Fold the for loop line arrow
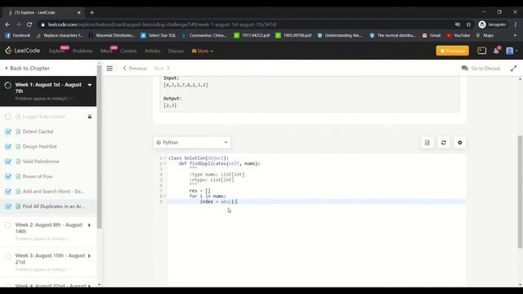The image size is (523, 294). 165,196
